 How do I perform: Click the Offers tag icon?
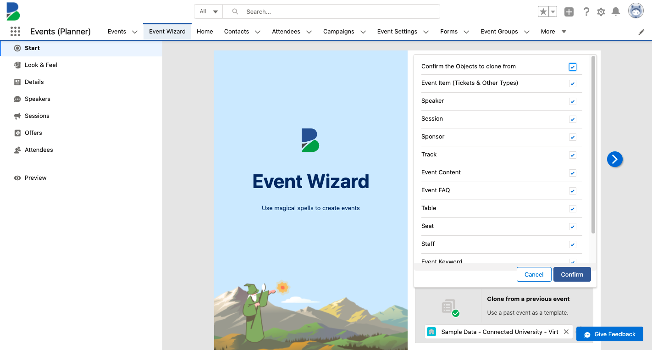[x=17, y=133]
